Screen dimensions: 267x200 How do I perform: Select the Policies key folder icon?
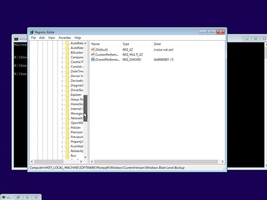pos(68,128)
